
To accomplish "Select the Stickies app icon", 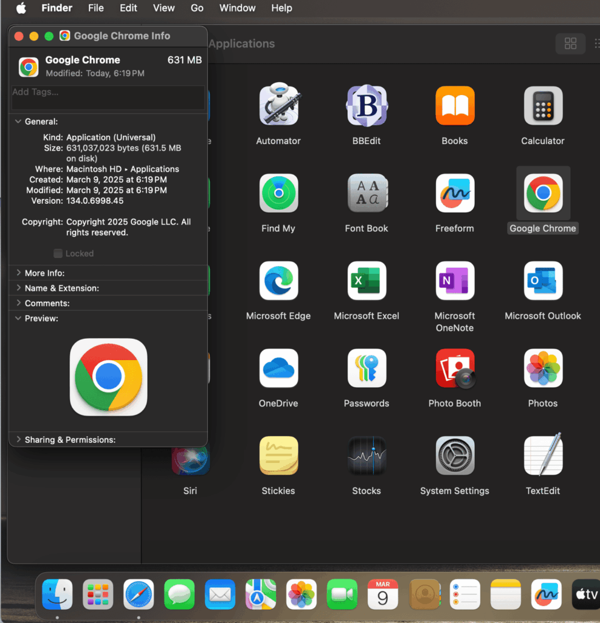I will coord(278,455).
